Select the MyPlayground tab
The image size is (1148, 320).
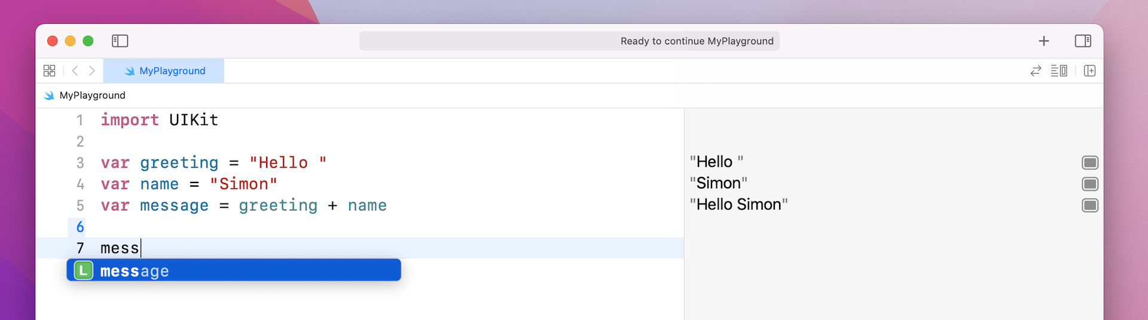[164, 71]
